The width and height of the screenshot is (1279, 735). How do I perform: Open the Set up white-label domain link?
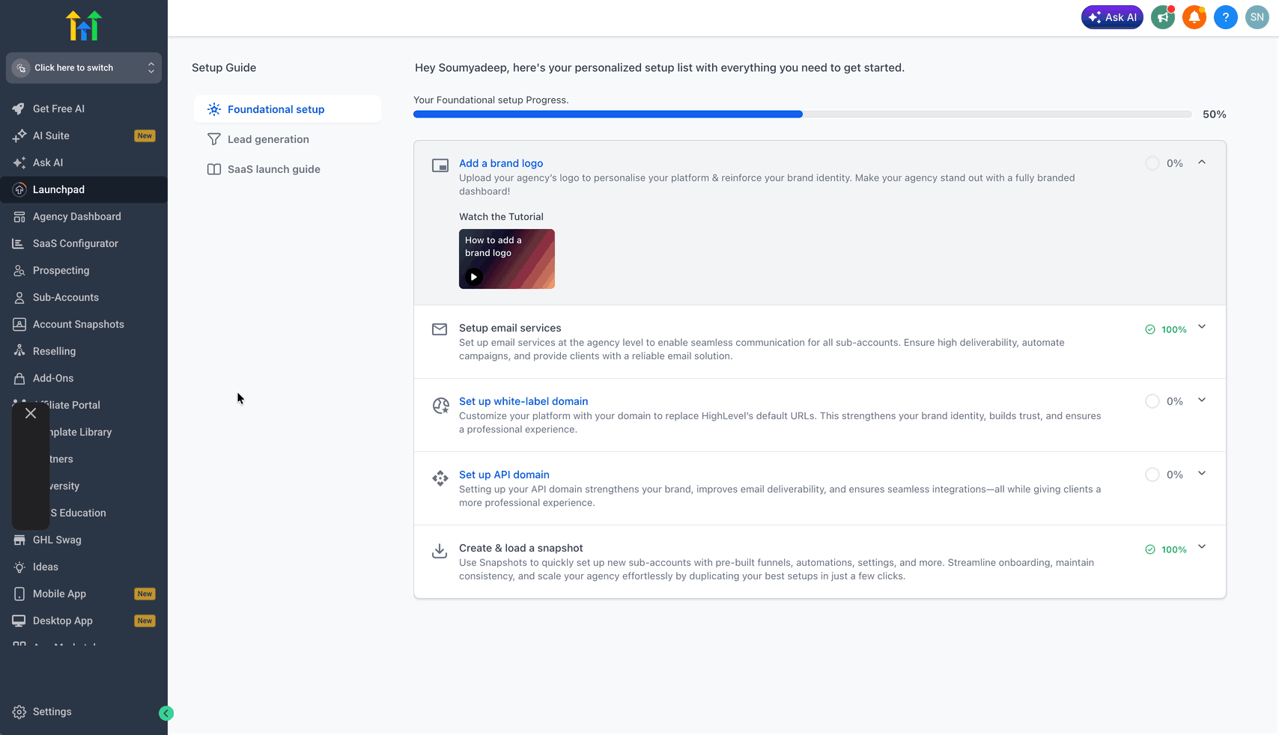523,401
